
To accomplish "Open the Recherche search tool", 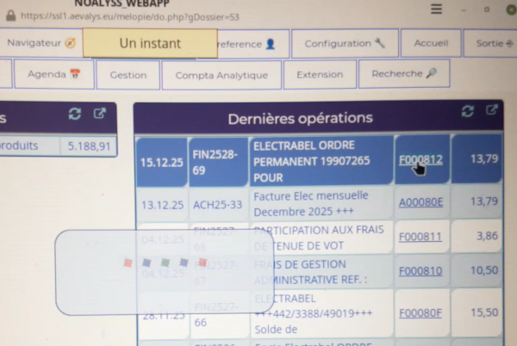I will [404, 75].
